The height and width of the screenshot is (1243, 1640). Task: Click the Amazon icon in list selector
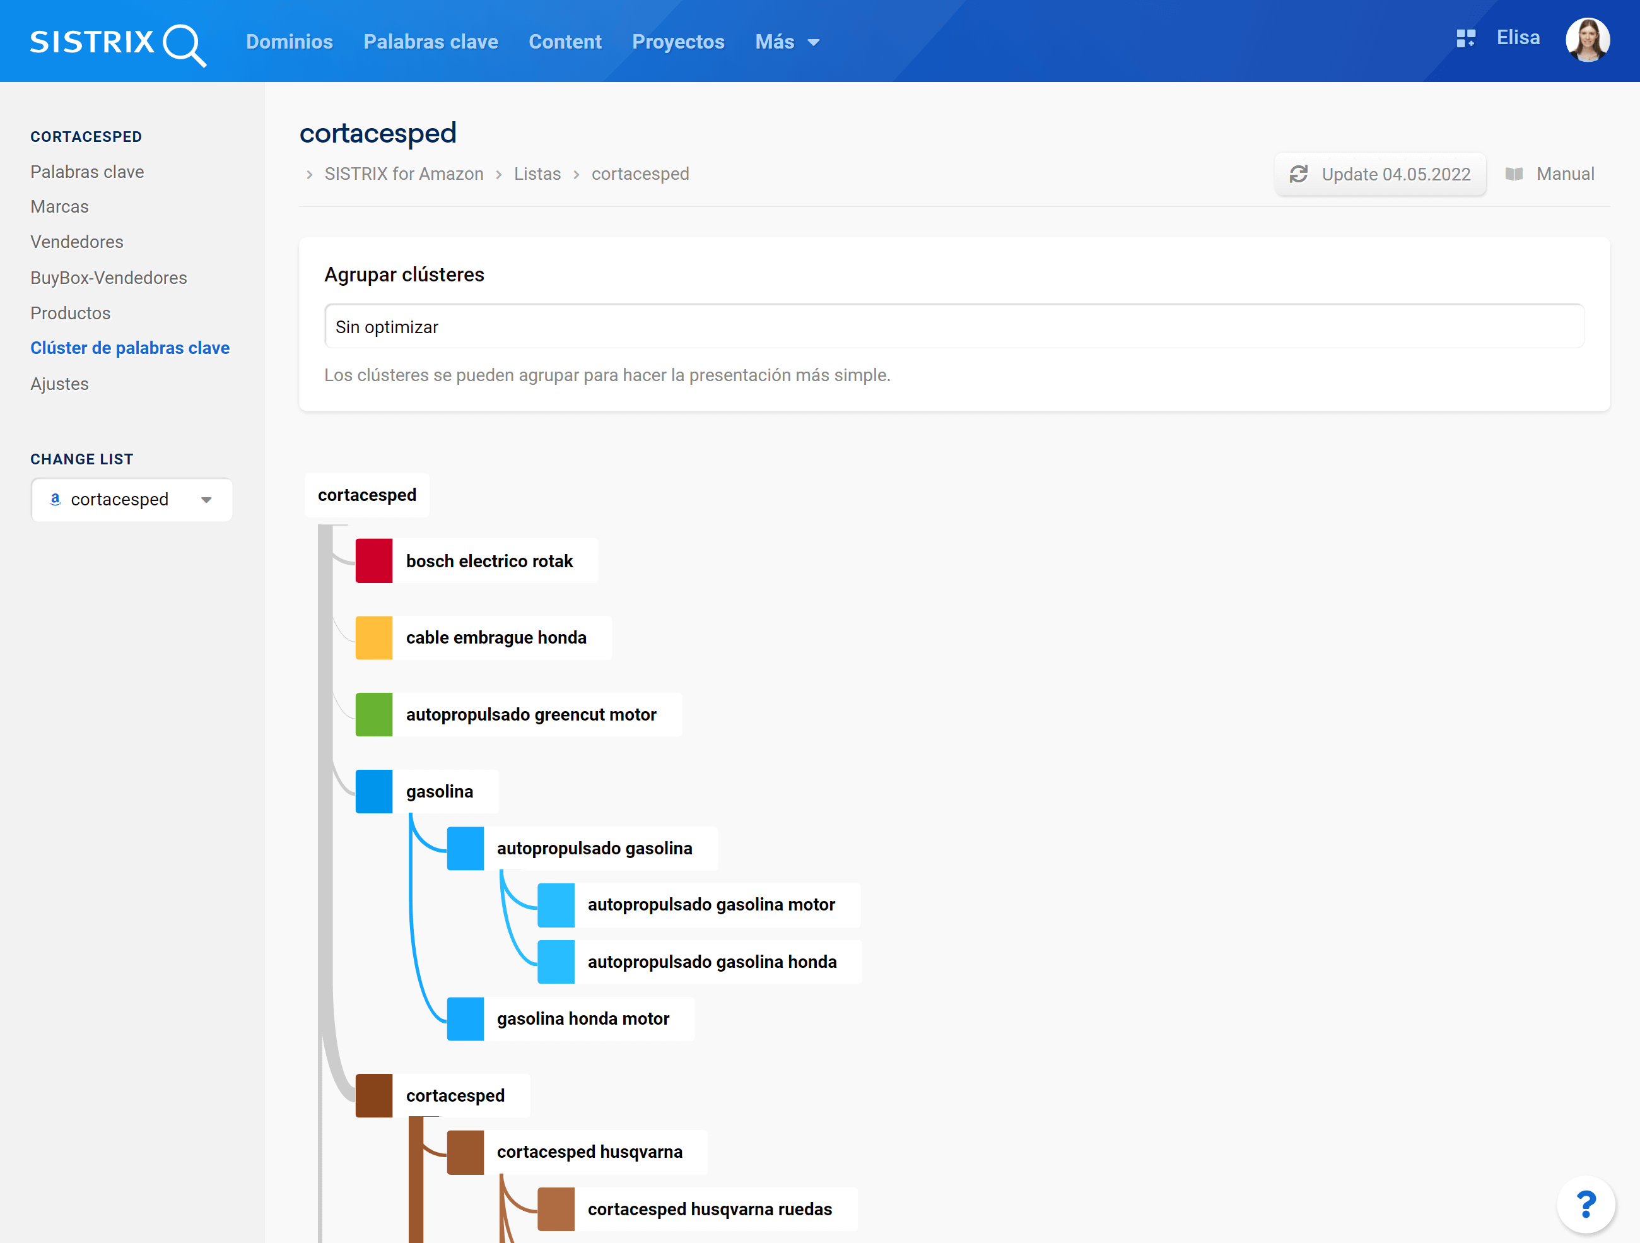pyautogui.click(x=55, y=499)
